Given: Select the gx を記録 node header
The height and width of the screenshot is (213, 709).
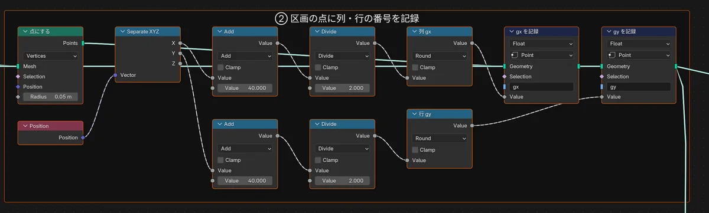Looking at the screenshot, I should (x=542, y=32).
